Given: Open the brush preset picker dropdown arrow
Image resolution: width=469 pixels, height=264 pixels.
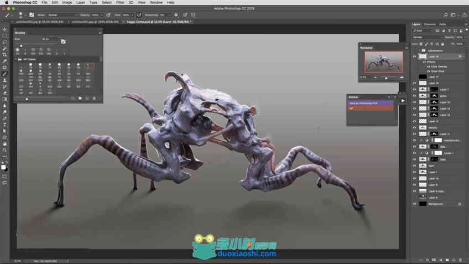Looking at the screenshot, I should coord(25,15).
